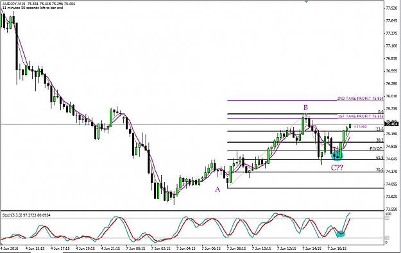Click the '4 Jun 19:15' time axis label
The image size is (401, 253).
[86, 248]
